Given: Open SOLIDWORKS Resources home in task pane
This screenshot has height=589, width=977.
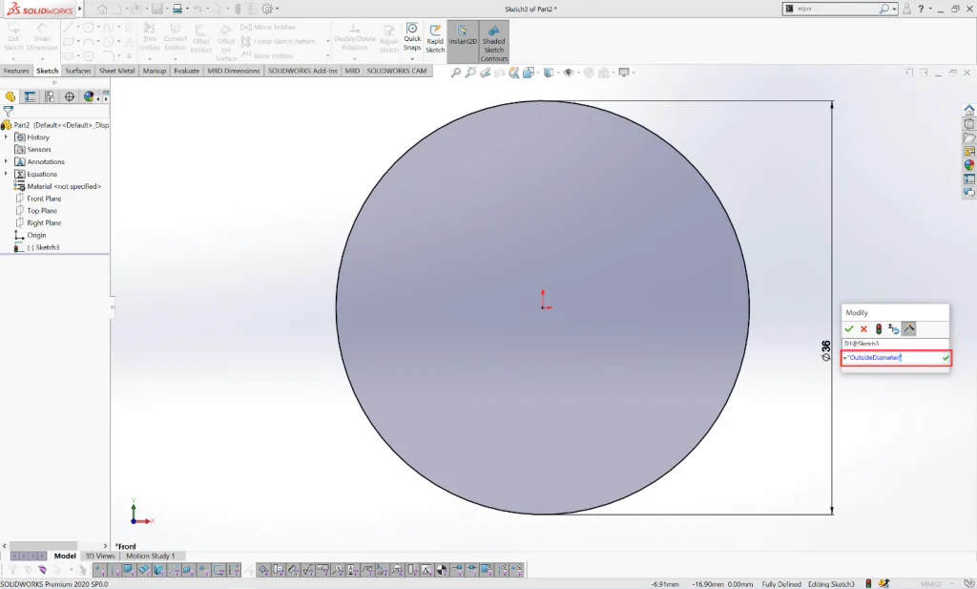Looking at the screenshot, I should pos(969,111).
